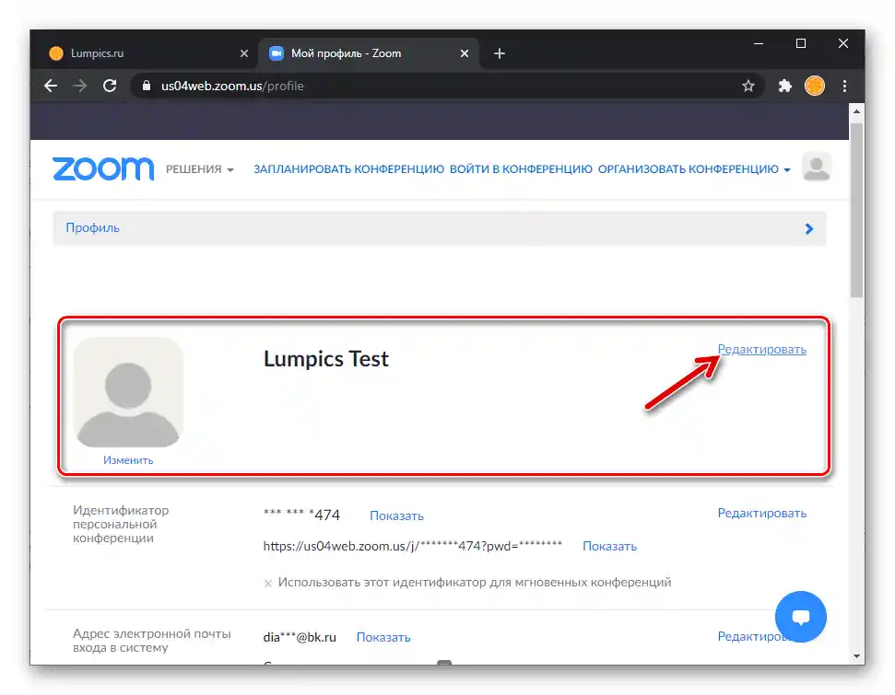Open the chat support bubble
This screenshot has height=695, width=895.
coord(801,617)
